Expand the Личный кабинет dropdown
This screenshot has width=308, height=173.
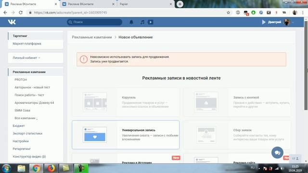(26, 58)
